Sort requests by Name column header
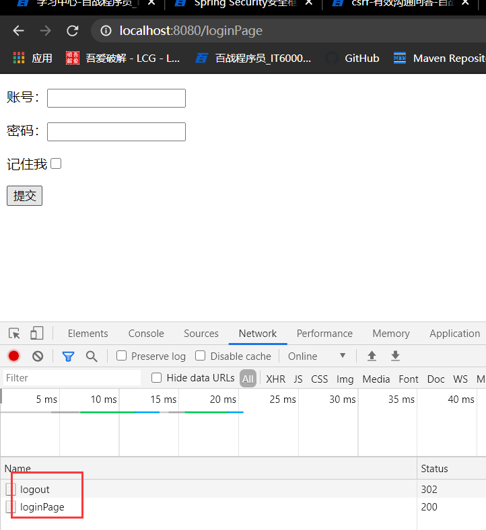 (x=209, y=469)
